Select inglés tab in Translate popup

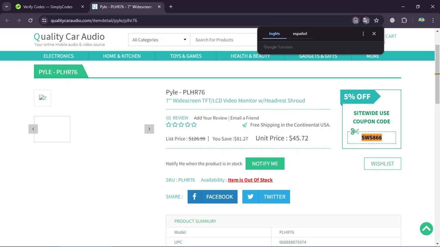(x=274, y=34)
